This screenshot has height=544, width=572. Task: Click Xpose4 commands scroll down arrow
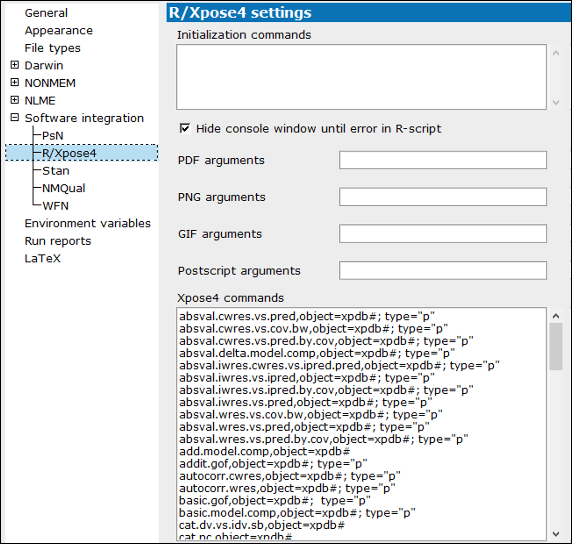[556, 534]
